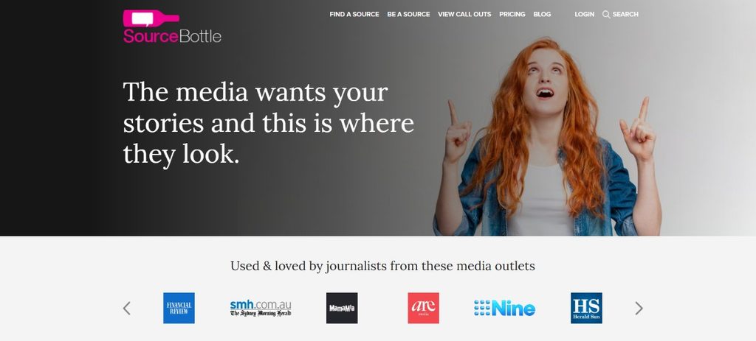Viewport: 756px width, 341px height.
Task: Visit the Blog link
Action: coord(542,15)
